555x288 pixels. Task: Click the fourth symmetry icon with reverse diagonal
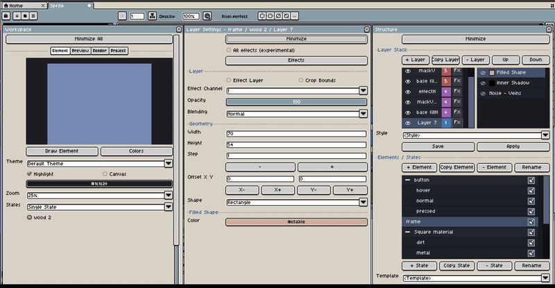click(287, 16)
